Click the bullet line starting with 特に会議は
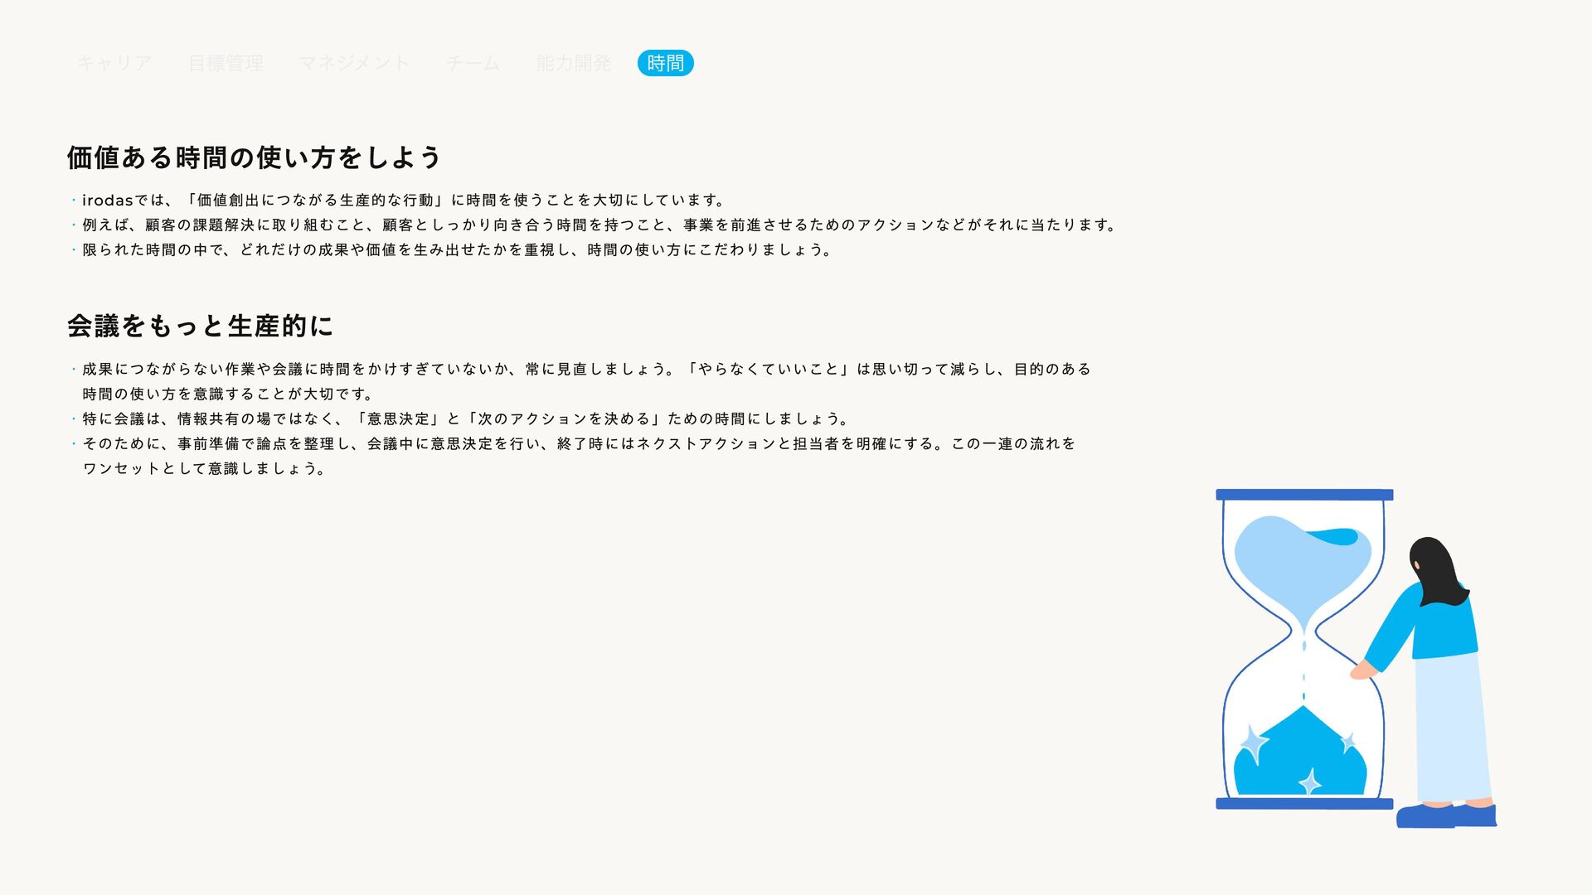1592x895 pixels. [464, 419]
